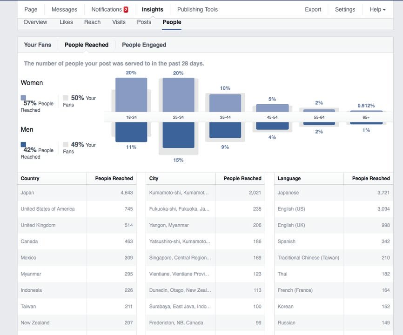Open the Posts insights section
403x335 pixels.
tap(144, 22)
